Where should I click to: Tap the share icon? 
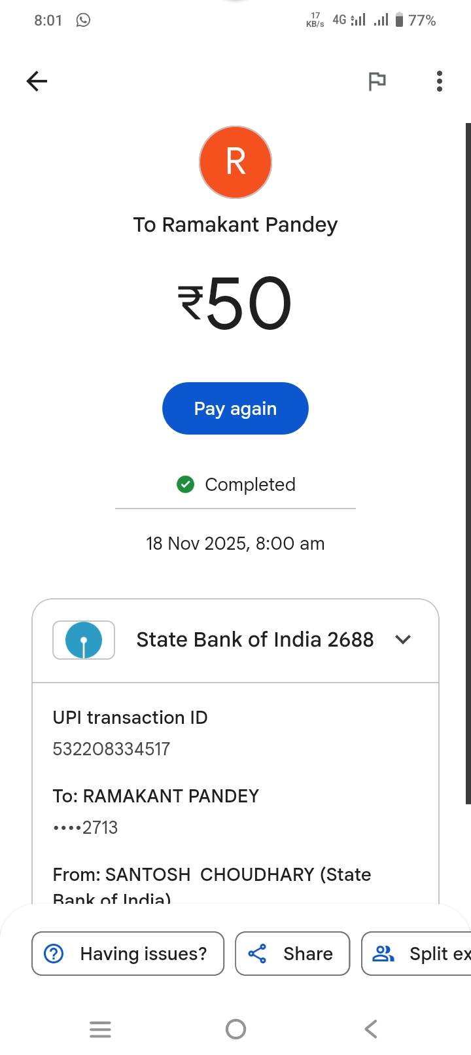(x=258, y=954)
